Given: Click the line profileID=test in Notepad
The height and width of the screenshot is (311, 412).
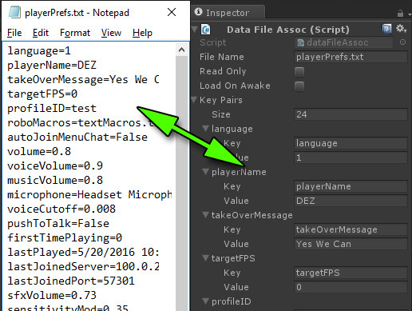Looking at the screenshot, I should (x=52, y=108).
